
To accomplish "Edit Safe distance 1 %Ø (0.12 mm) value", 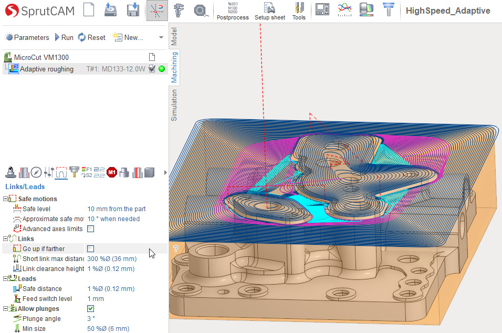I will pos(111,288).
